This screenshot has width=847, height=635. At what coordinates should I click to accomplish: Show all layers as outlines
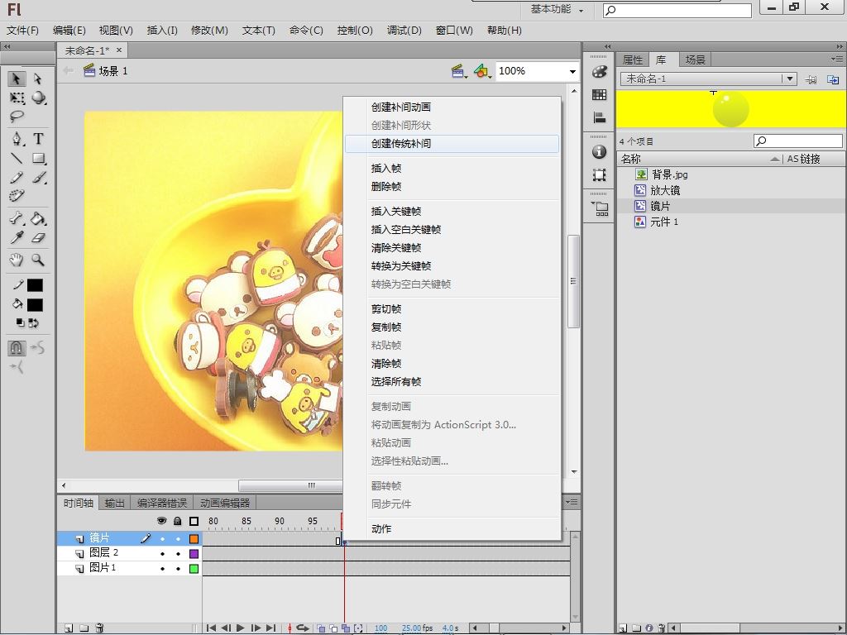(x=194, y=521)
